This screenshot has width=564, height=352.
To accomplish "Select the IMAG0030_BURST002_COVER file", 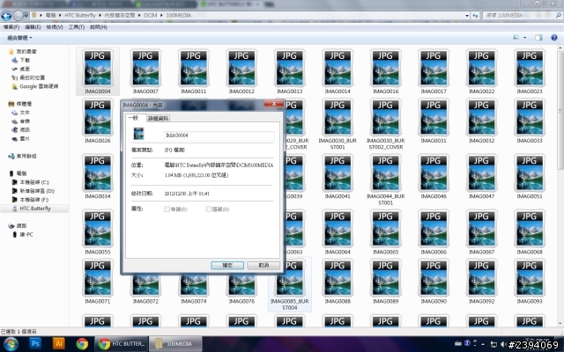I will (386, 123).
